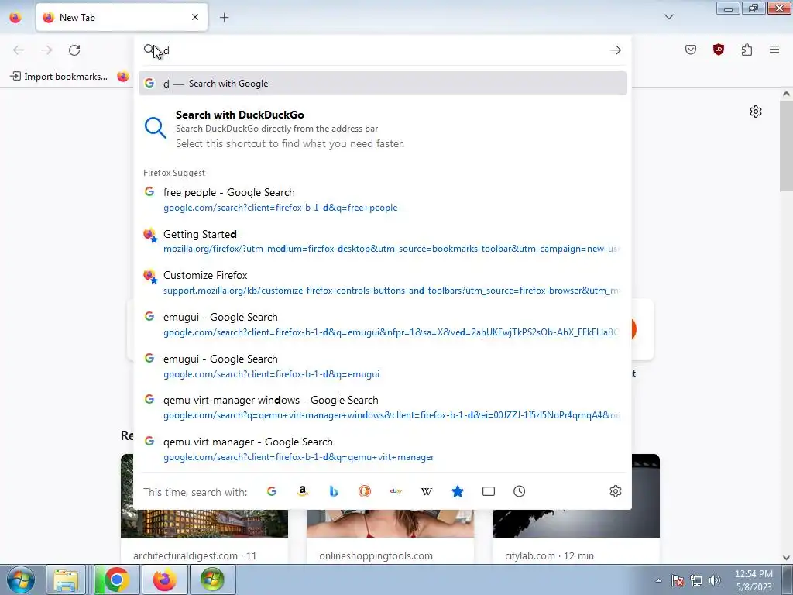Open a new tab with plus button
The image size is (793, 595).
pyautogui.click(x=224, y=18)
